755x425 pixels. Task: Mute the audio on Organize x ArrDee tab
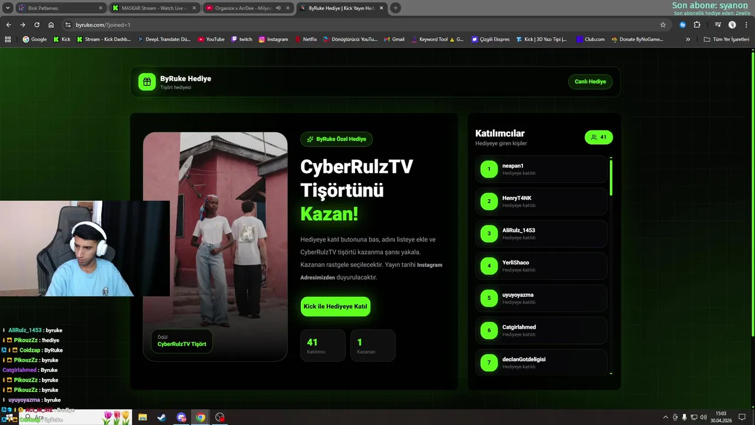click(x=278, y=8)
